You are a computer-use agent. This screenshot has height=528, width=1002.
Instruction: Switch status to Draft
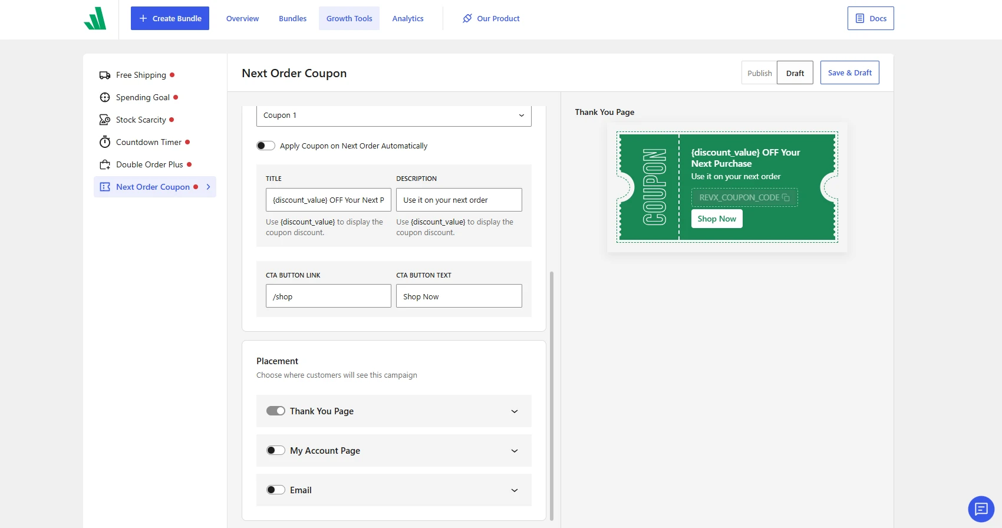(795, 73)
